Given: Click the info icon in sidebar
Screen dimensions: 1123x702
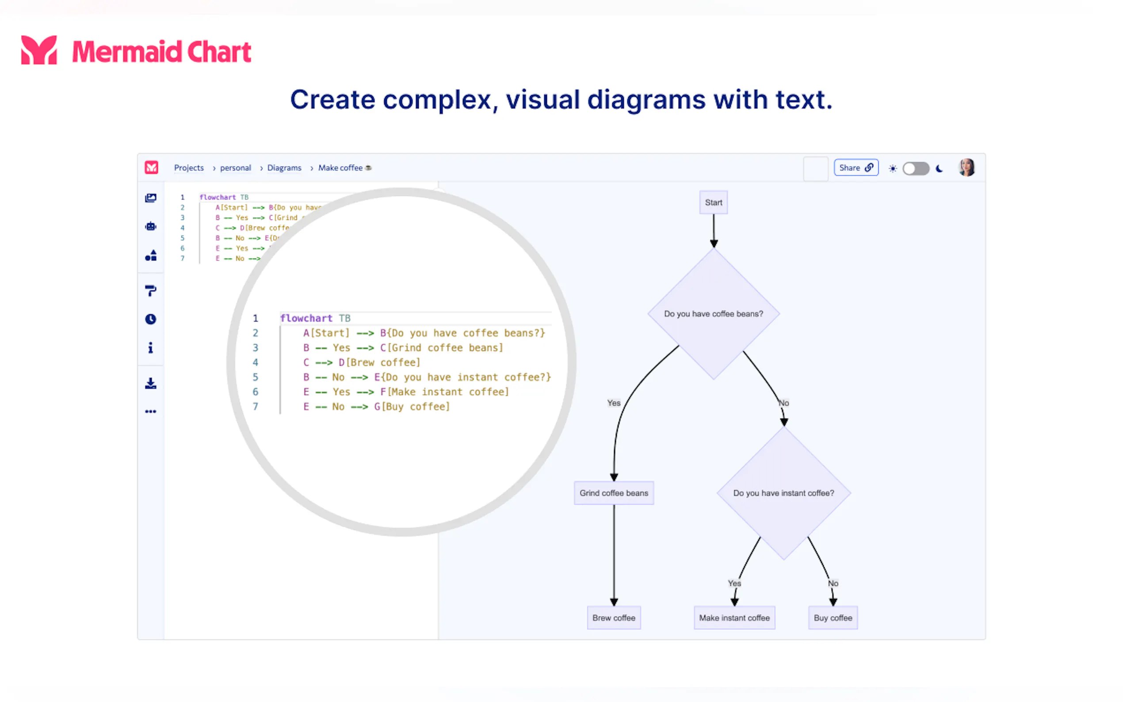Looking at the screenshot, I should [150, 348].
